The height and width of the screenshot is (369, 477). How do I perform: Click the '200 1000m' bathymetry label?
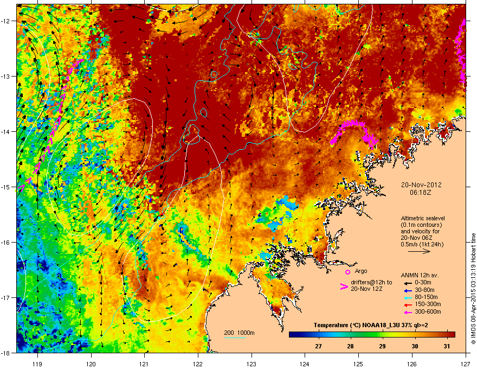click(x=239, y=333)
